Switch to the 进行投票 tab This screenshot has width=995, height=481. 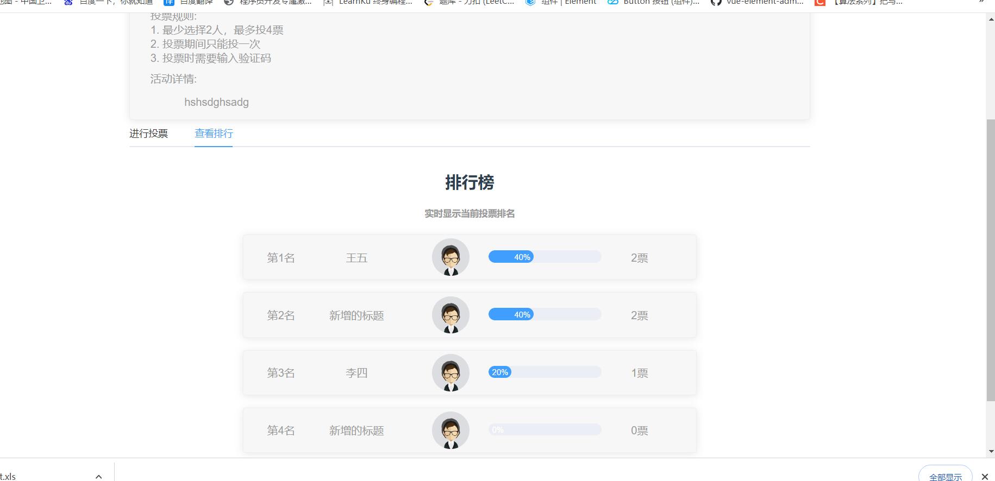click(148, 134)
